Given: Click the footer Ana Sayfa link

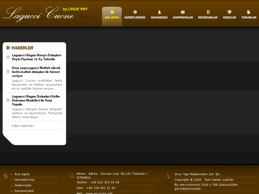Looking at the screenshot, I should tap(22, 174).
